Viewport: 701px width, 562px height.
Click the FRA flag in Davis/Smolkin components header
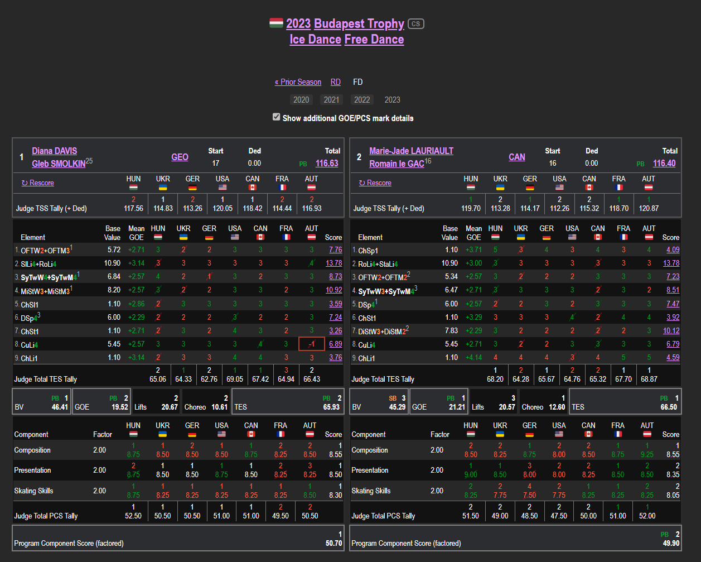point(281,434)
